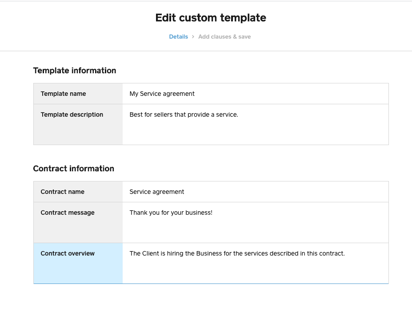Click the Template information heading
The image size is (412, 315).
click(x=75, y=71)
